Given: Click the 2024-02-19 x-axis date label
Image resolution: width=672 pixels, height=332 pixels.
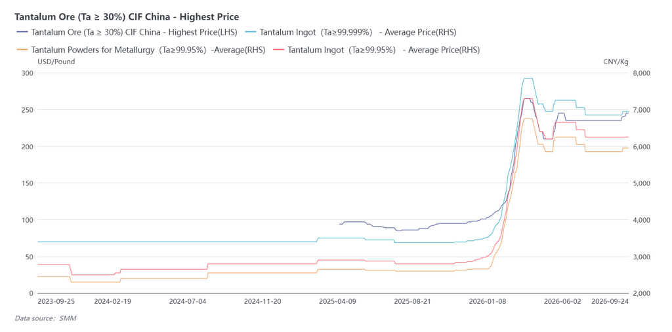Looking at the screenshot, I should point(113,301).
